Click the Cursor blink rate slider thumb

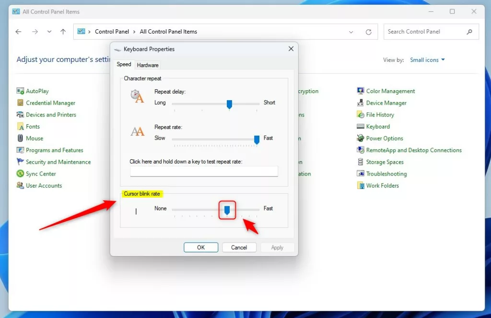pyautogui.click(x=227, y=210)
